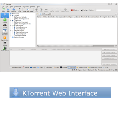
Task: Collapse the Active Torrents tree group
Action: pos(11,25)
